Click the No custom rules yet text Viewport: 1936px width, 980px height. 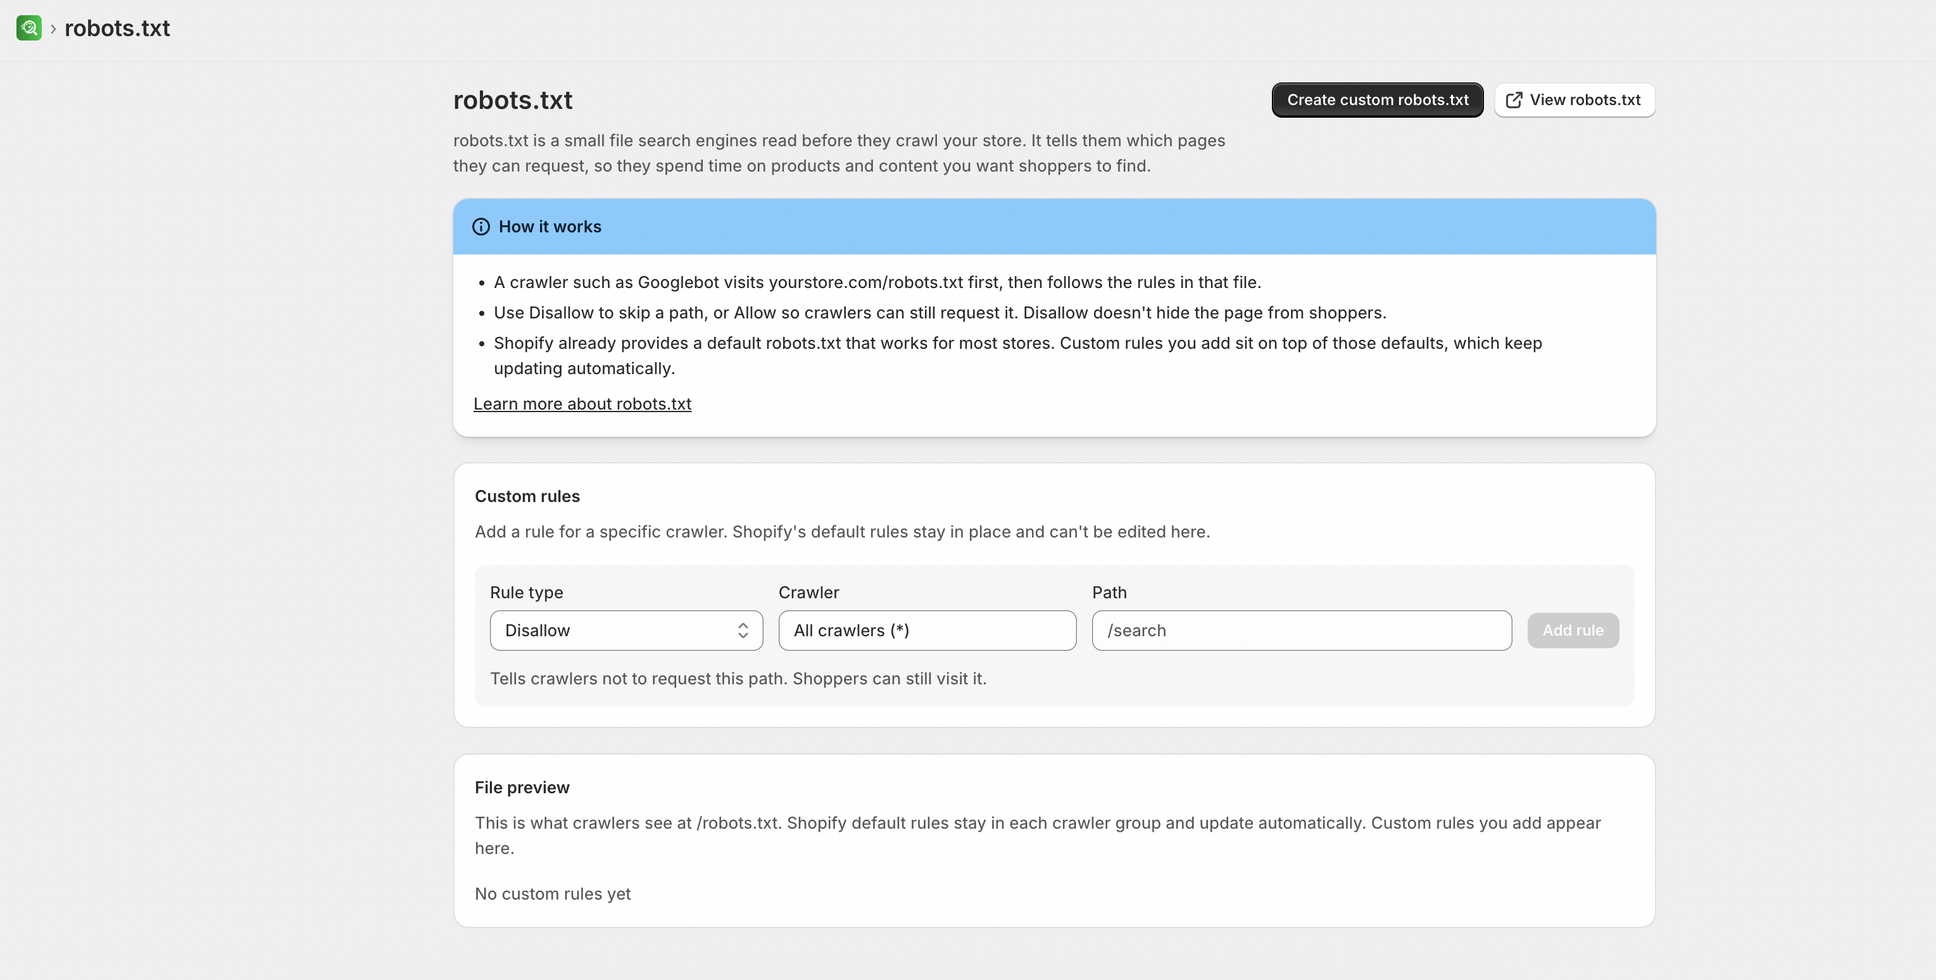pos(553,893)
